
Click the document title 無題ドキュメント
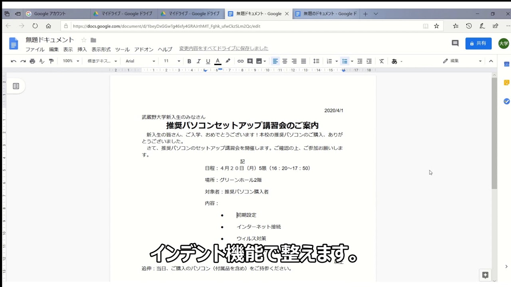click(50, 40)
